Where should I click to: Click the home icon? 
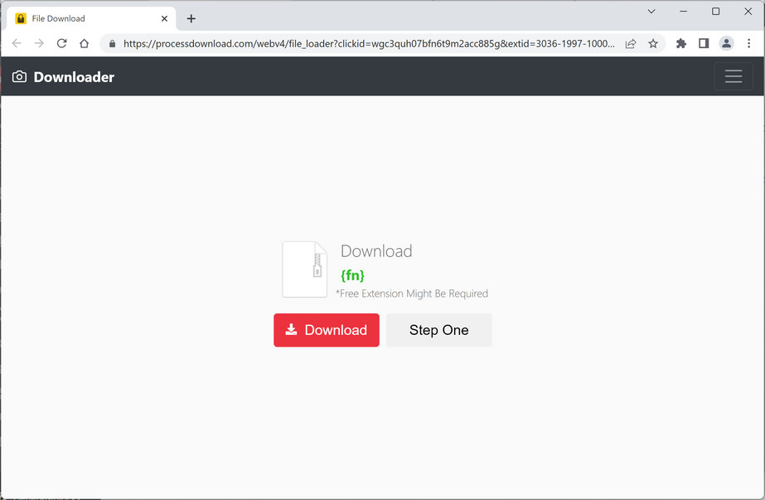83,42
